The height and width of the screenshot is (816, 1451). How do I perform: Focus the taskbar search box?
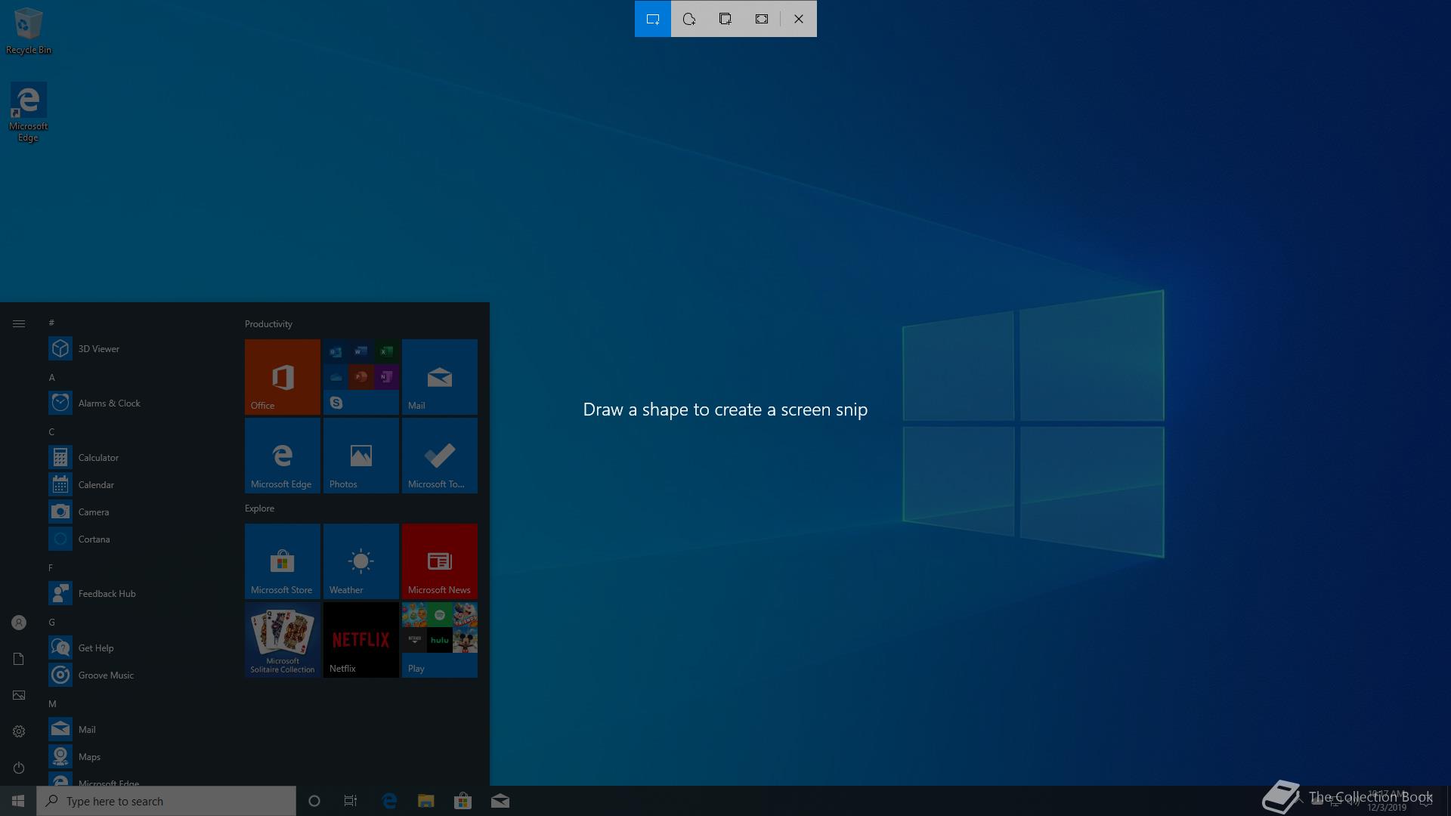[166, 801]
